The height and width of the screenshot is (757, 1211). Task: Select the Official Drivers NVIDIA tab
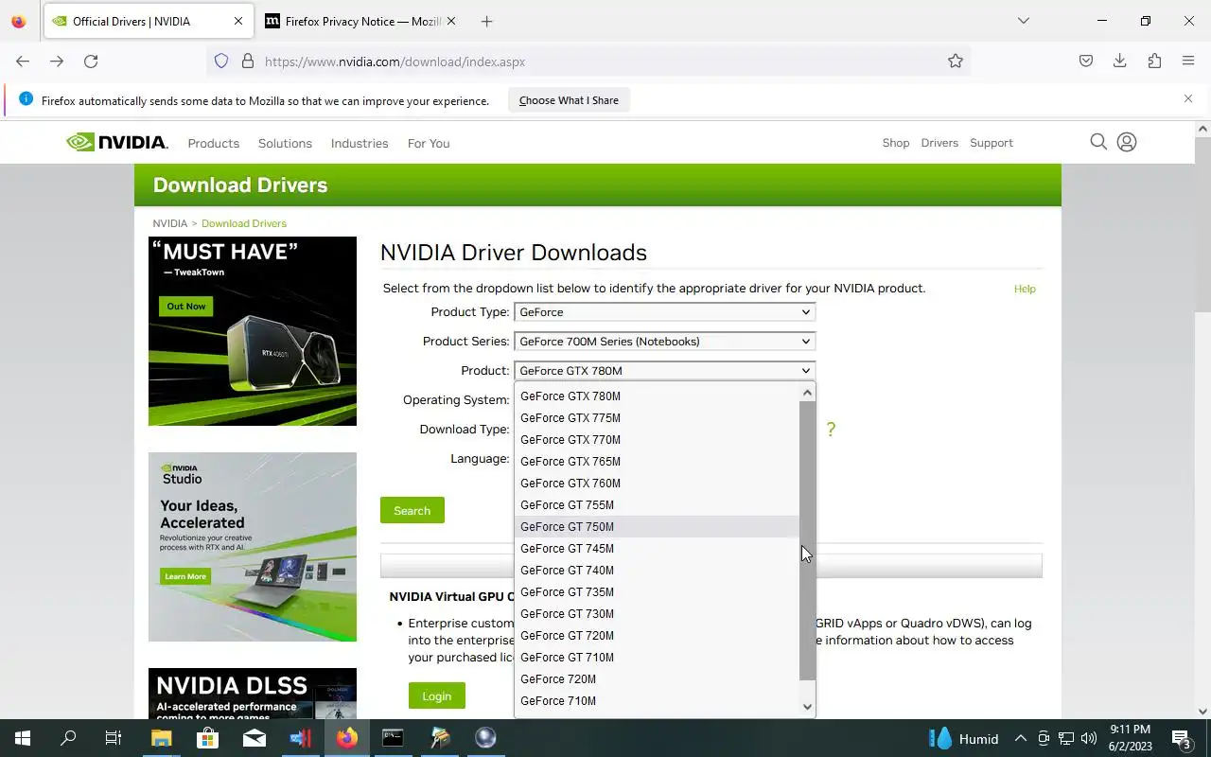147,21
